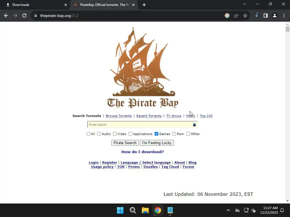Reload the current page
The width and height of the screenshot is (290, 217).
pos(24,16)
